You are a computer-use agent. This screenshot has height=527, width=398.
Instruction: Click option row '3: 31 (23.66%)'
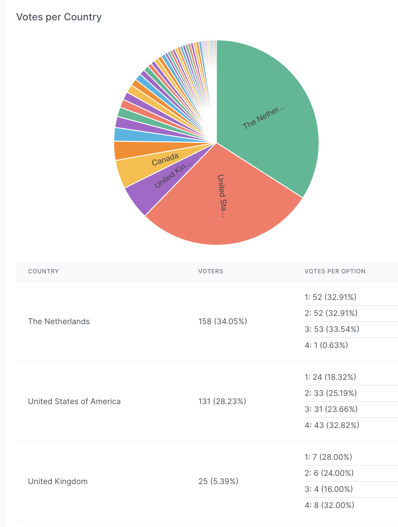(x=351, y=409)
